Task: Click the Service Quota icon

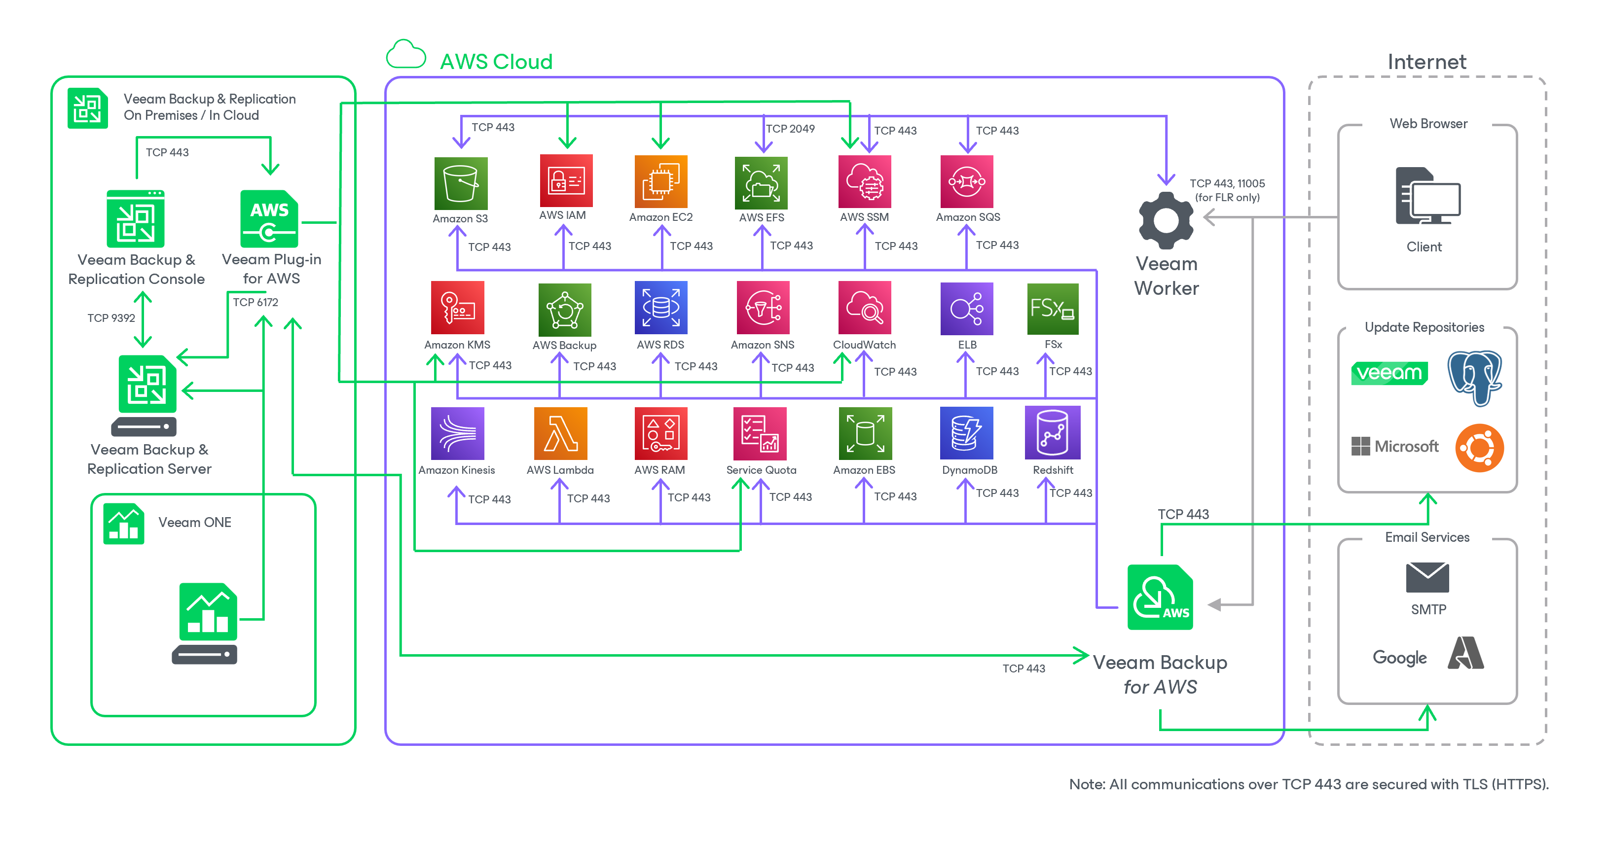Action: point(760,434)
